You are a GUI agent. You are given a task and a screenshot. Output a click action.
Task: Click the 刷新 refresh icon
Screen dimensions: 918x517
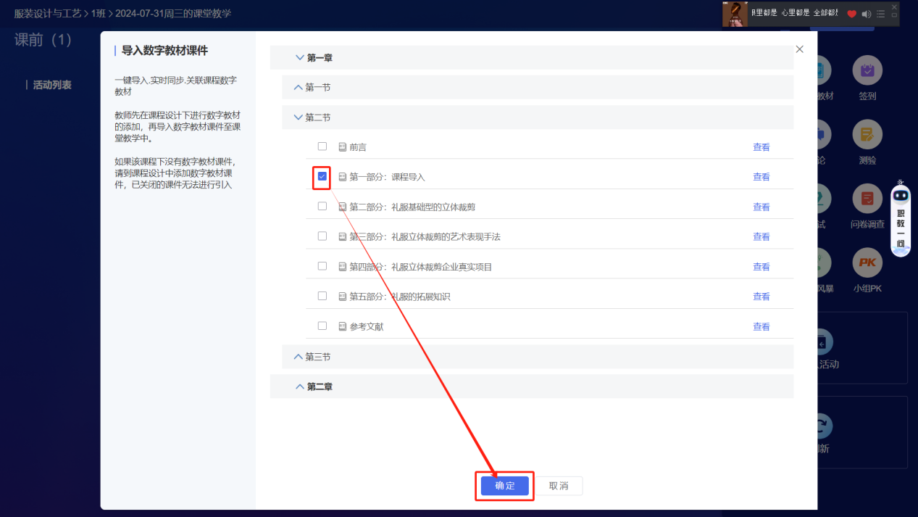coord(822,425)
